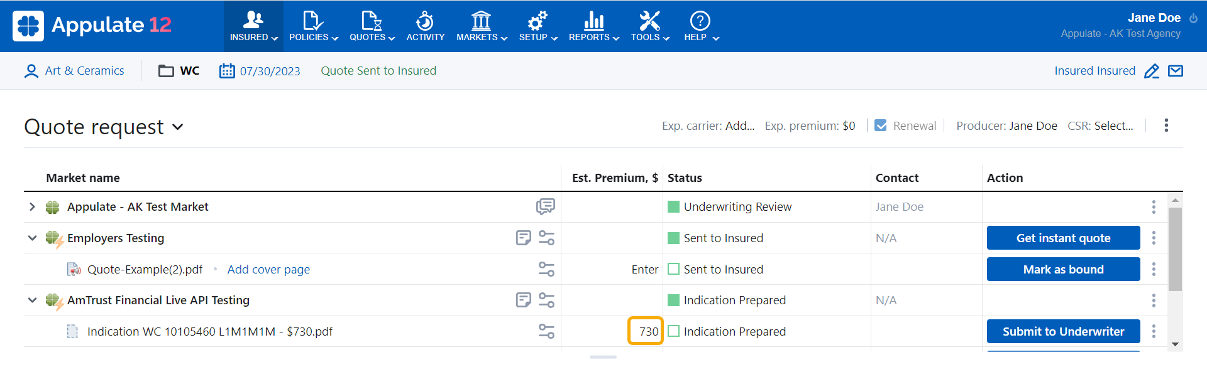Open the Policies menu

coord(313,26)
